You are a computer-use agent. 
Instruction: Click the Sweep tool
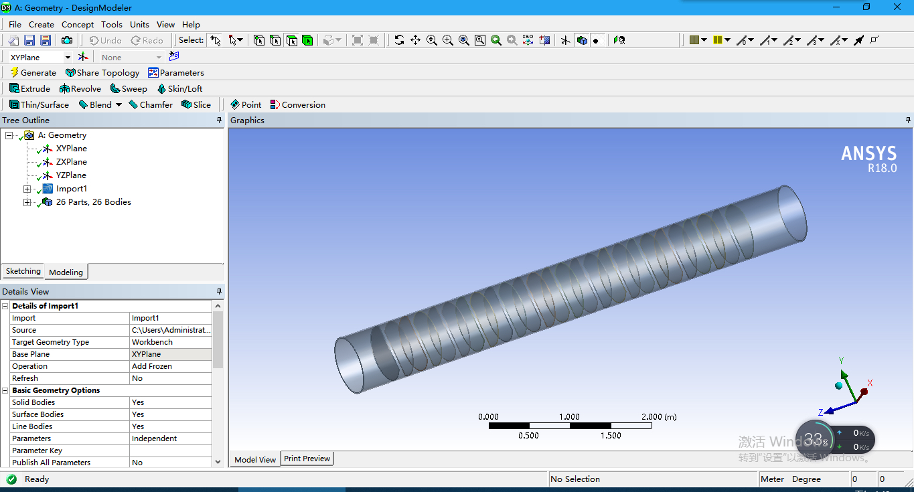(x=128, y=88)
